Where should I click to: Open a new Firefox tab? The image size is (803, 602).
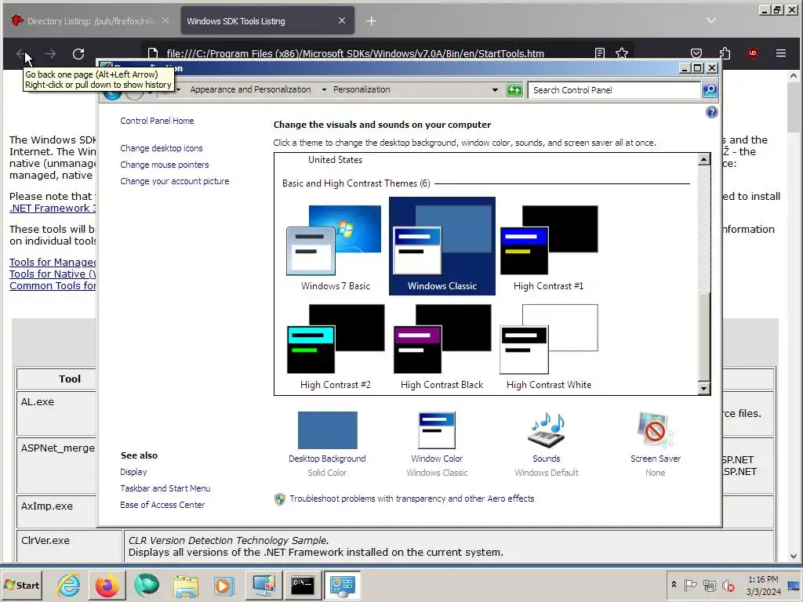click(371, 21)
